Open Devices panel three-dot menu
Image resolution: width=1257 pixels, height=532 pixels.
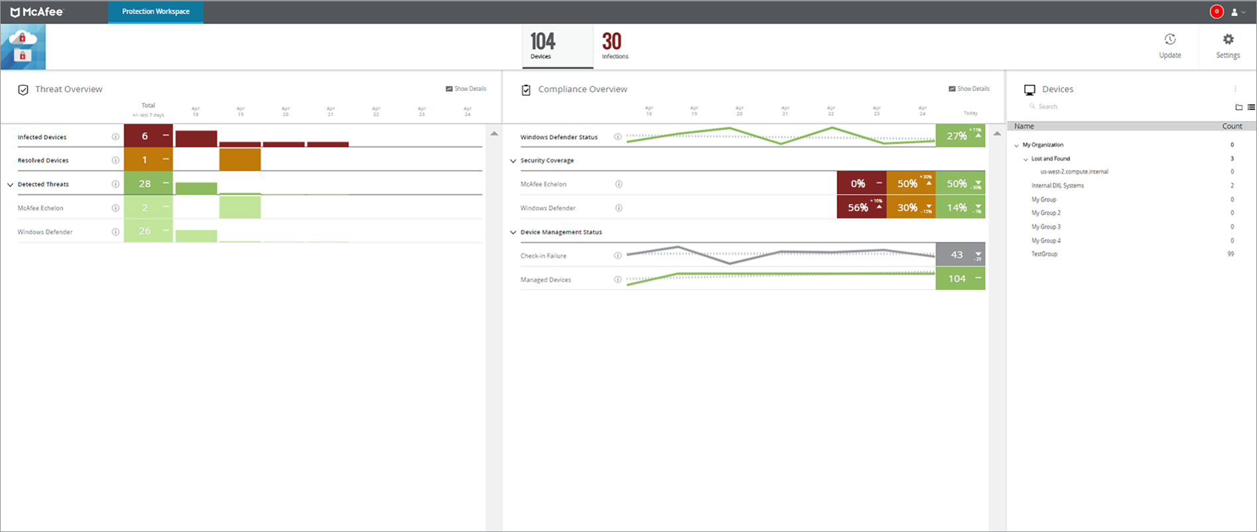click(1235, 89)
